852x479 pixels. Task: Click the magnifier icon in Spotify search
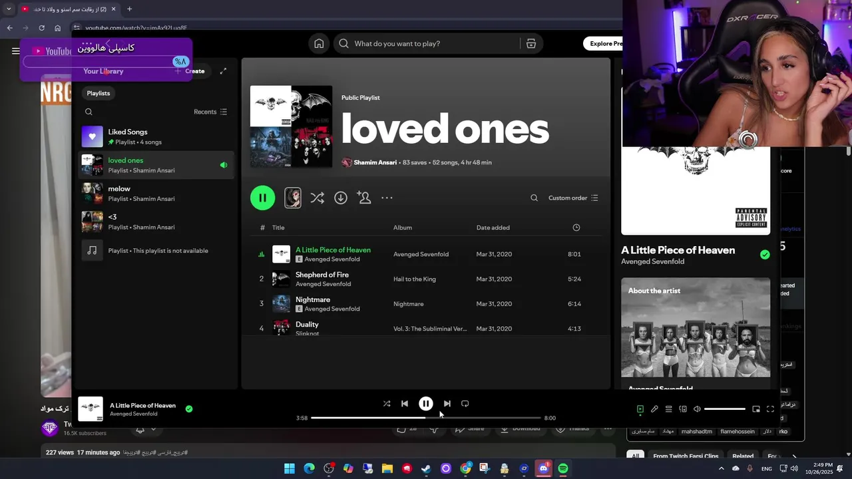[x=343, y=43]
